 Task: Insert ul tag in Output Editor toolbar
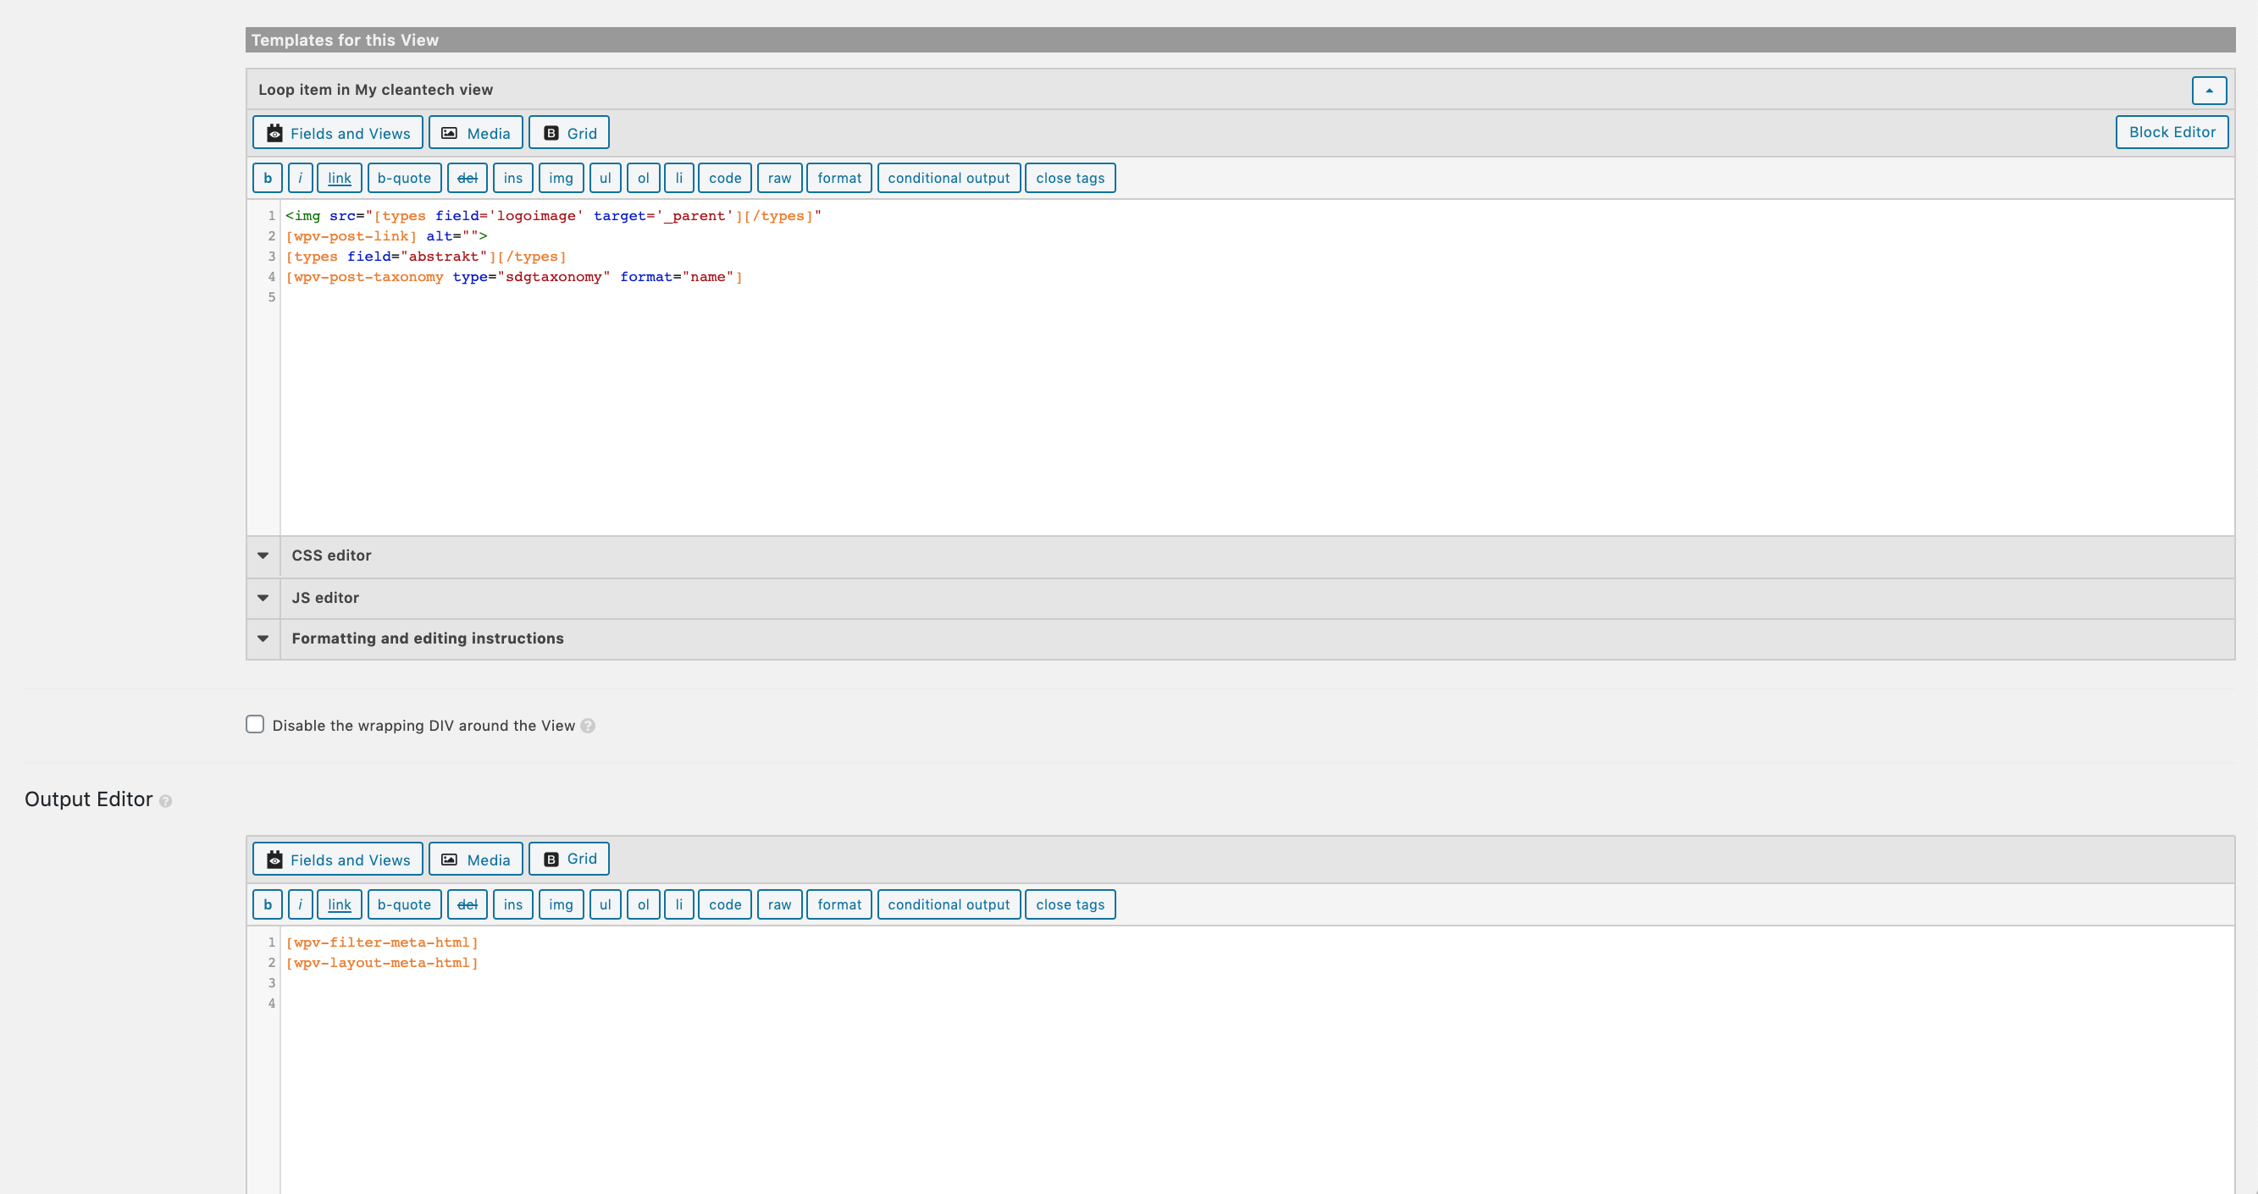click(x=605, y=904)
